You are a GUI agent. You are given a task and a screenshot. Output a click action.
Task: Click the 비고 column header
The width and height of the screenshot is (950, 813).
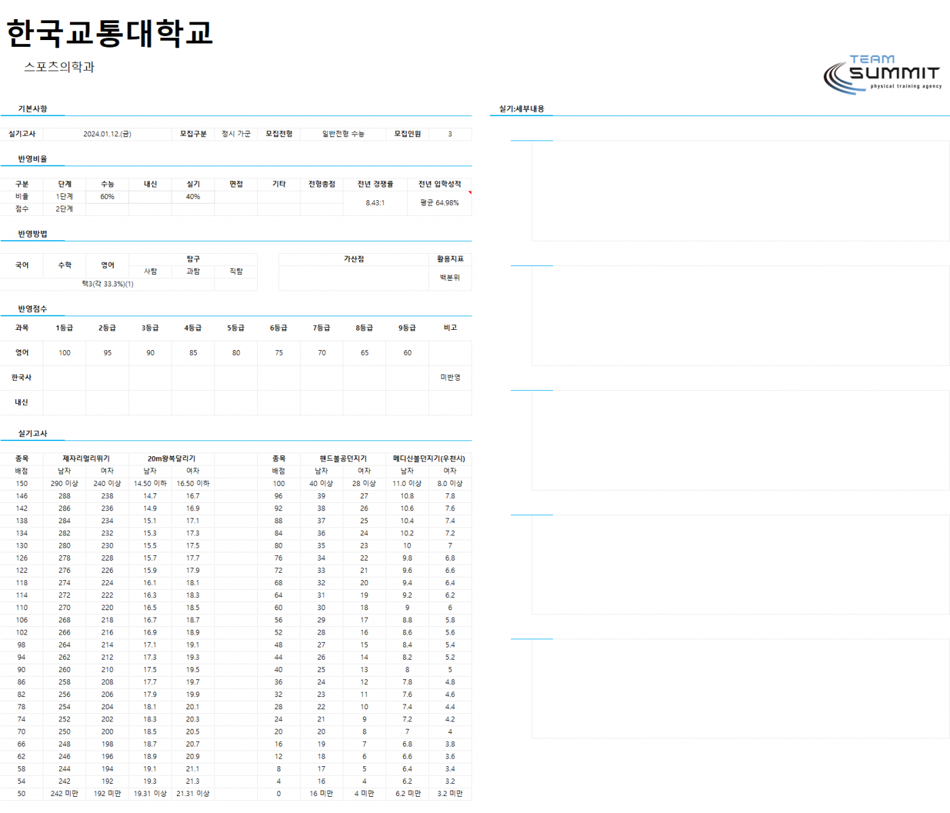(x=450, y=328)
